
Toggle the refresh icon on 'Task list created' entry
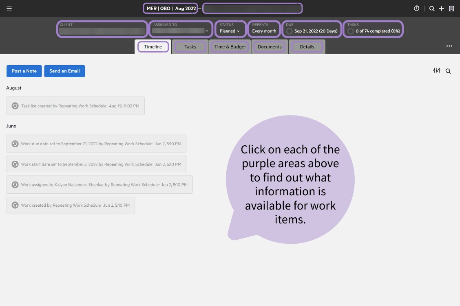pos(15,106)
